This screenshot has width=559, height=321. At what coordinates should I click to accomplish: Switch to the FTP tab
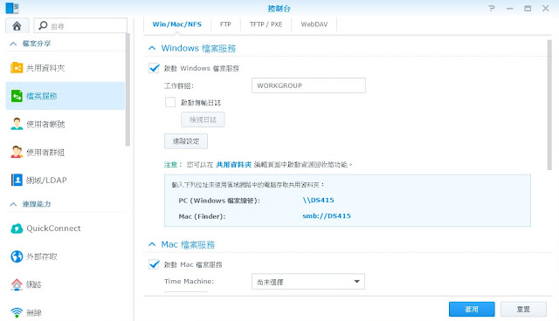click(225, 24)
